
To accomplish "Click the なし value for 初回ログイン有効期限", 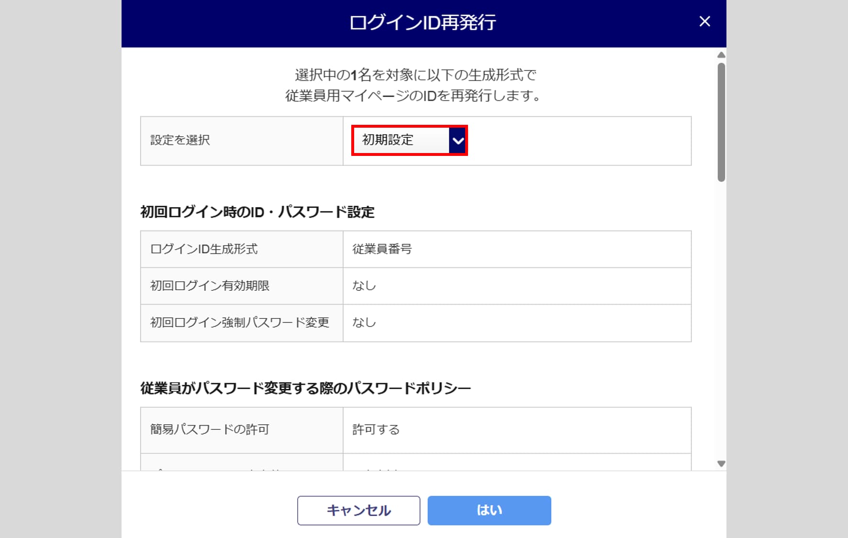I will [x=364, y=286].
